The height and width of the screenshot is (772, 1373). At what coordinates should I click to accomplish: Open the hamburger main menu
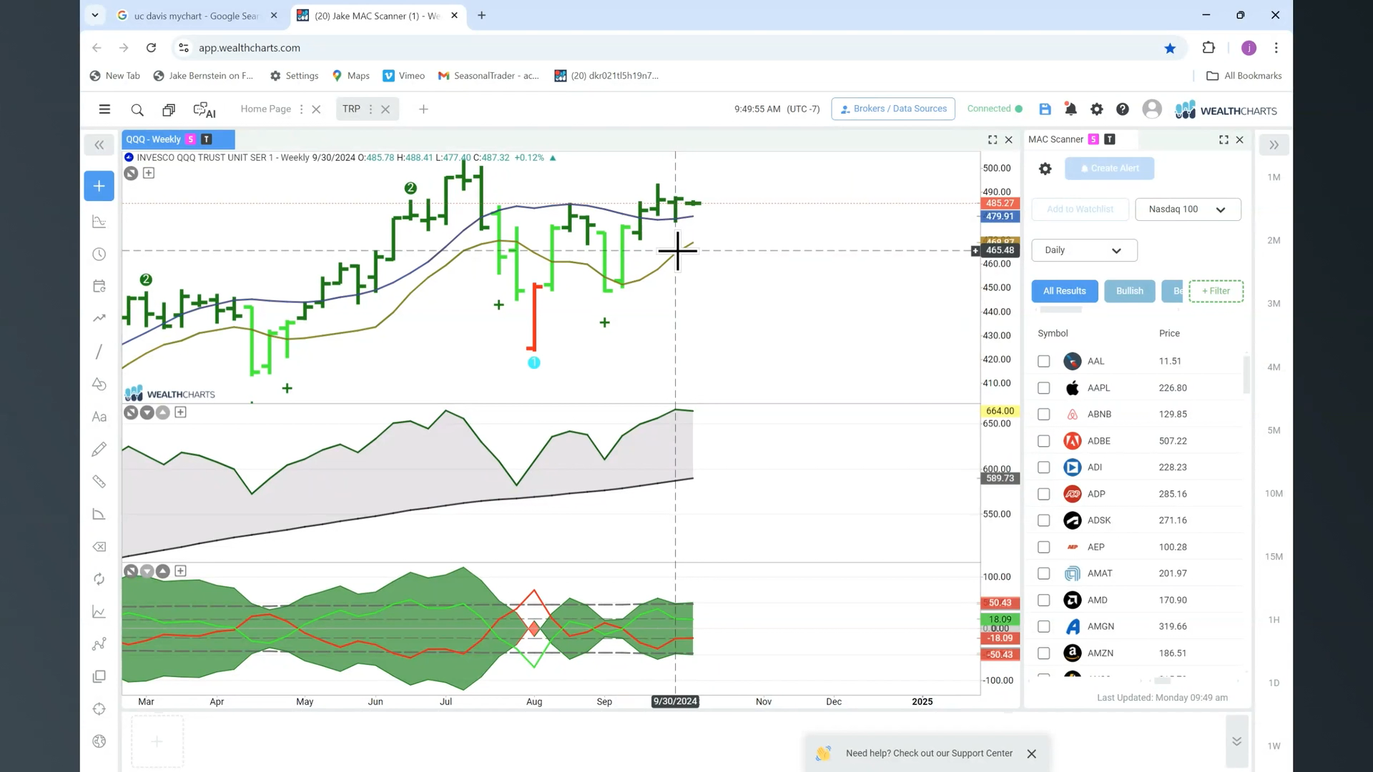(104, 109)
